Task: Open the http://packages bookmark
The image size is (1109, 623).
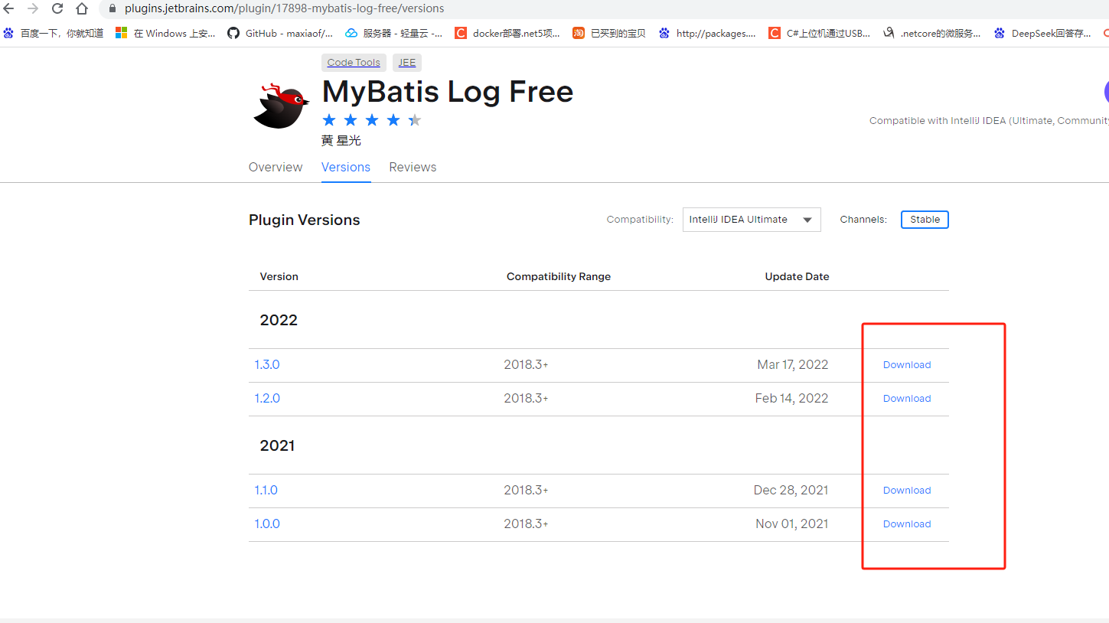Action: pos(707,33)
